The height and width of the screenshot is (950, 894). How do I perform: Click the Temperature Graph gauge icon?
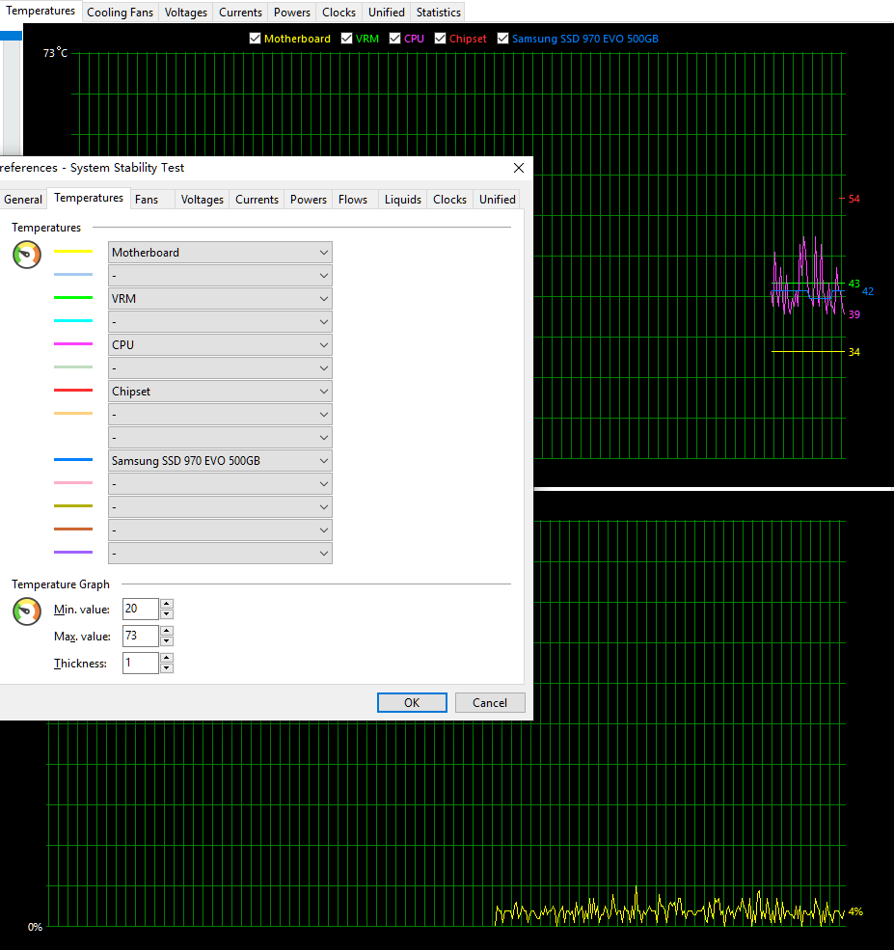[x=27, y=611]
